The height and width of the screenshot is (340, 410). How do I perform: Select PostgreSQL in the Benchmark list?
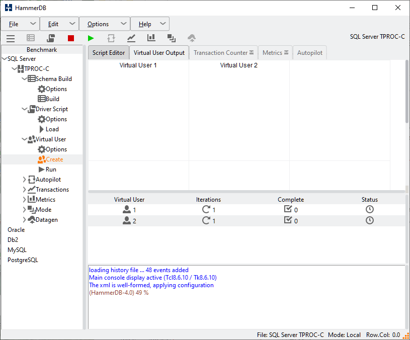(x=23, y=260)
